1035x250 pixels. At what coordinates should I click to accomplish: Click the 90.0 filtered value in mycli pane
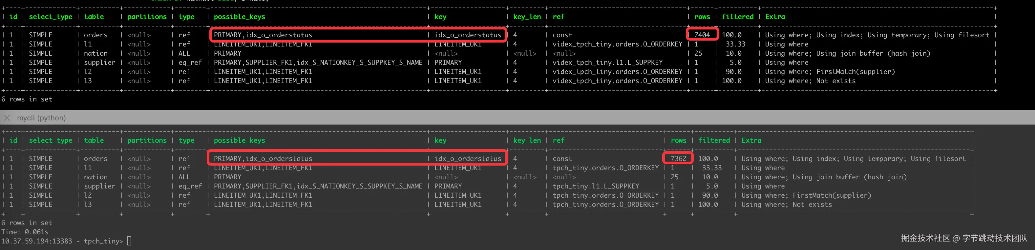point(710,195)
